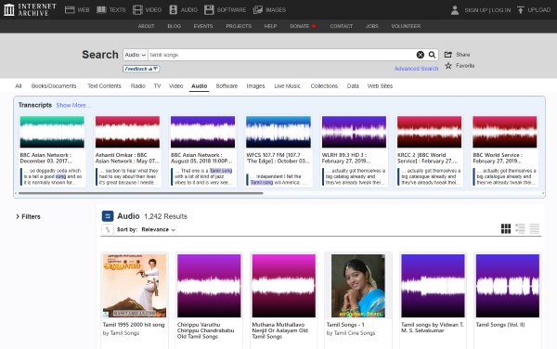The width and height of the screenshot is (557, 349).
Task: Click the Favorite star icon
Action: [448, 66]
